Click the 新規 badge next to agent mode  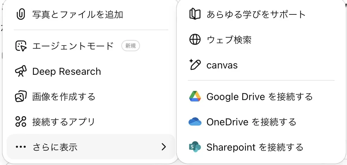tap(130, 46)
